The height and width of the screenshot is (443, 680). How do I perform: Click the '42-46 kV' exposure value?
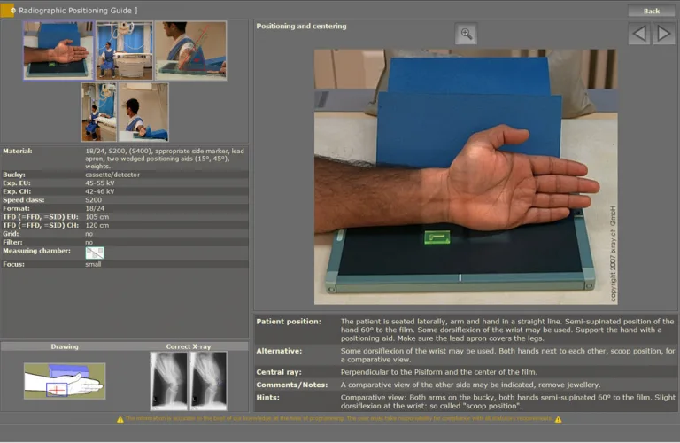click(x=100, y=191)
